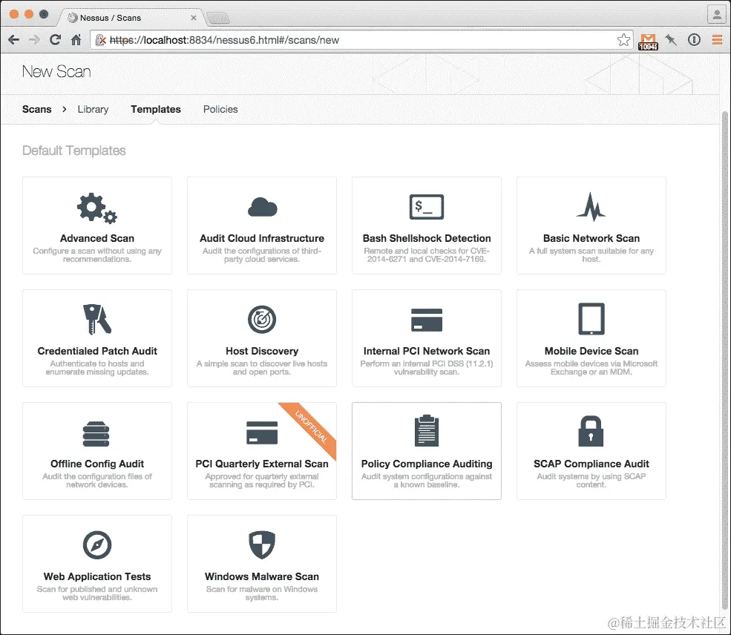
Task: Reload the page with refresh icon
Action: pyautogui.click(x=55, y=40)
